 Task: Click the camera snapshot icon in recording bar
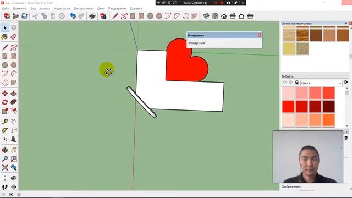point(228,3)
